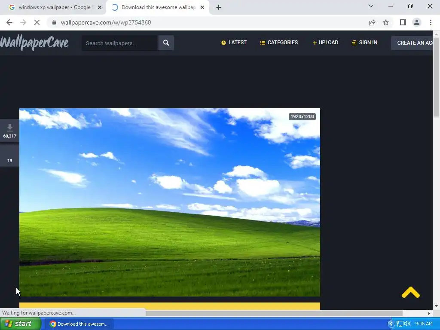This screenshot has width=440, height=330.
Task: Open the CATEGORIES menu
Action: tap(279, 43)
